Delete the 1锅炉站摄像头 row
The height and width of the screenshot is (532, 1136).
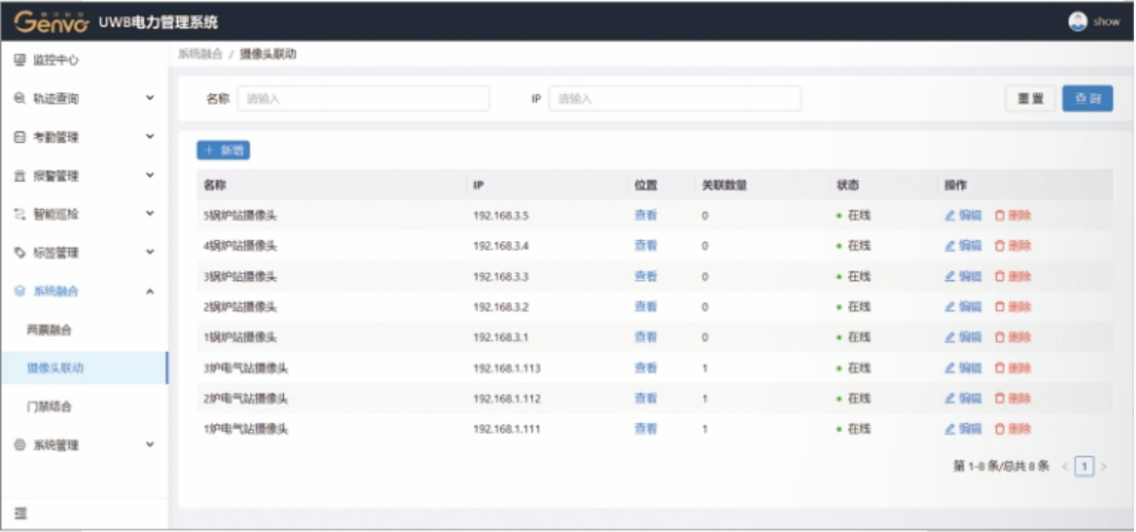coord(1013,337)
